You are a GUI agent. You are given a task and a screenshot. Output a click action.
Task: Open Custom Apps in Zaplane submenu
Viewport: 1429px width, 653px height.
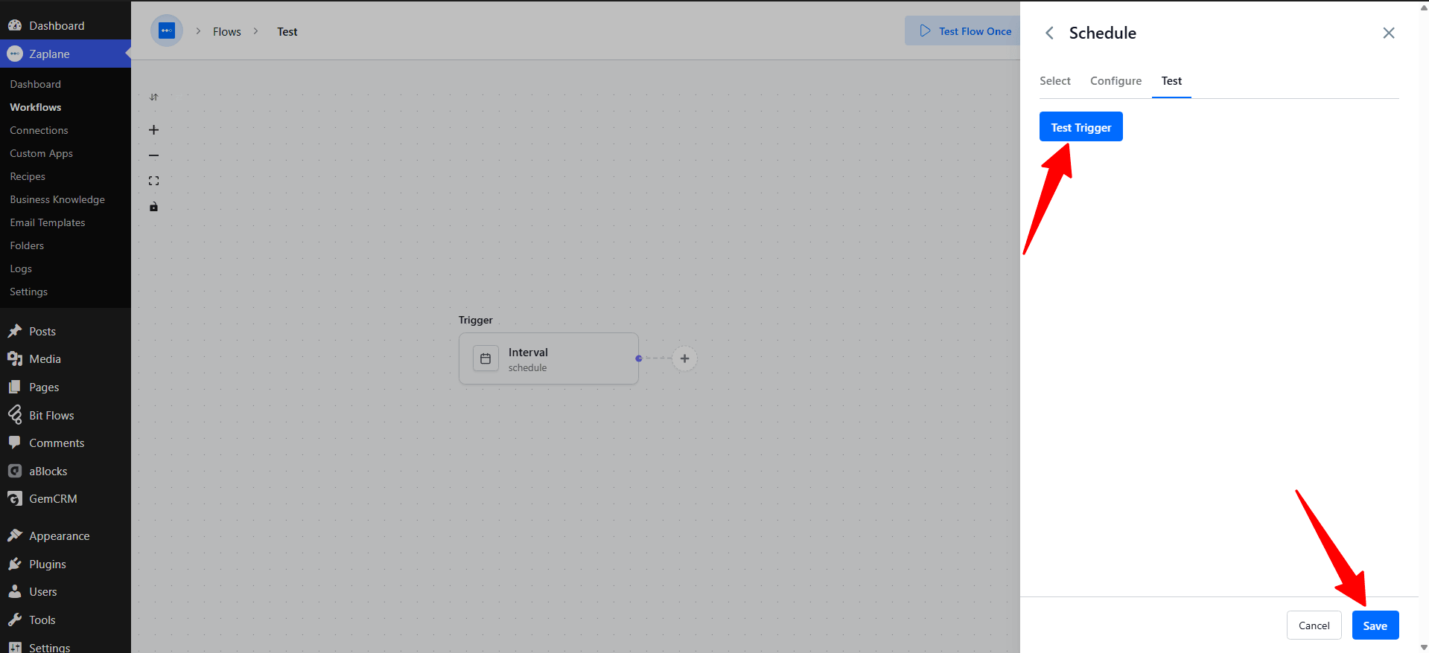[41, 153]
